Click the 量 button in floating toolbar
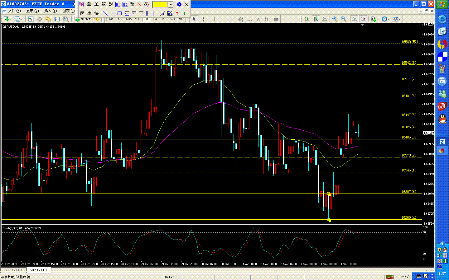The width and height of the screenshot is (449, 280). coord(89,4)
